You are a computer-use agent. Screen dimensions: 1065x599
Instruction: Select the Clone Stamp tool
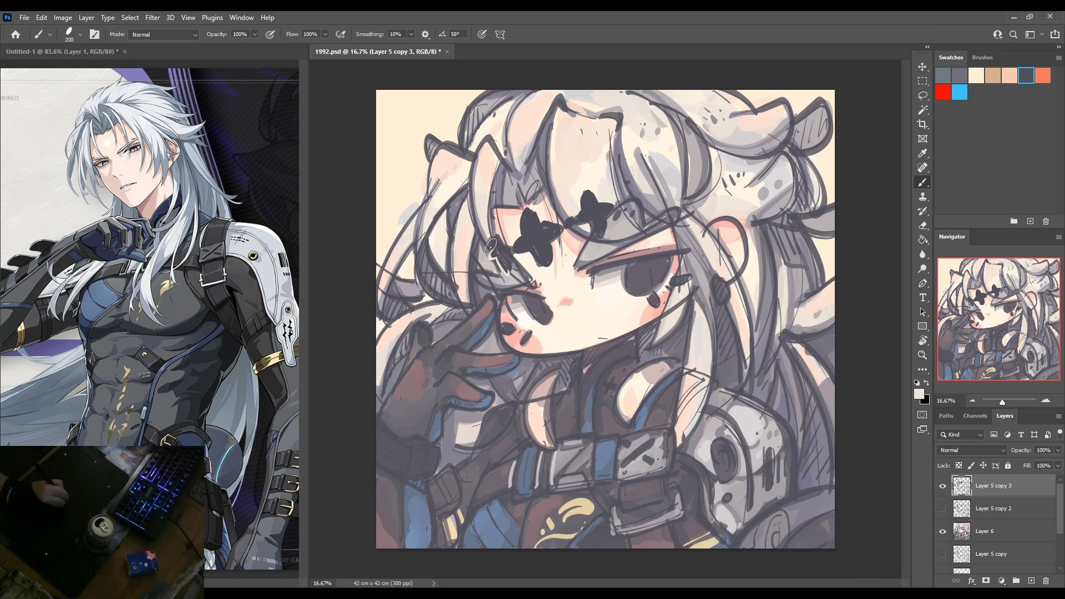pos(922,196)
